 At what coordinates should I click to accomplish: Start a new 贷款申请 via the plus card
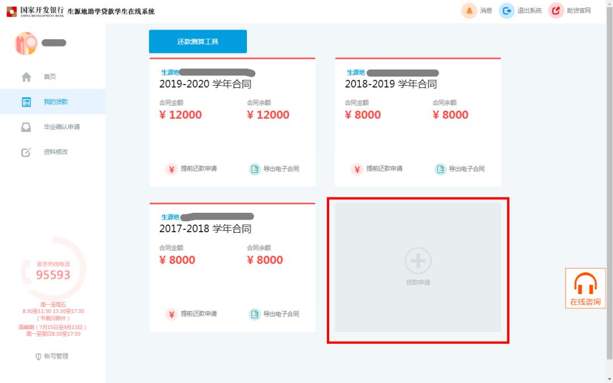click(418, 262)
